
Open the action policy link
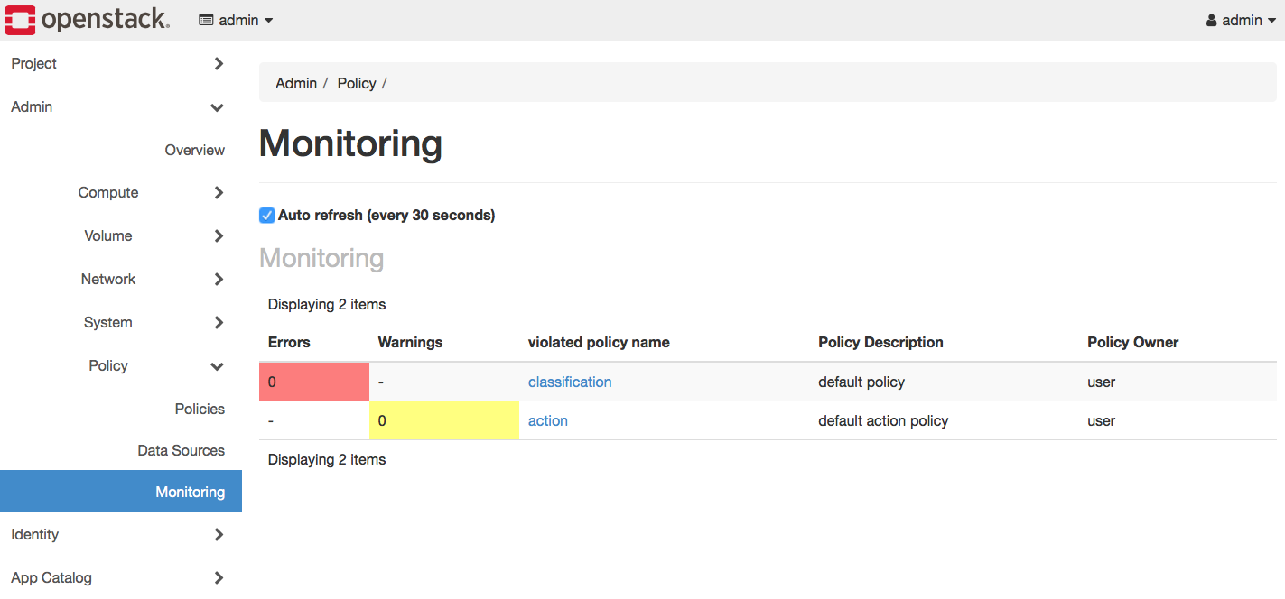(x=548, y=420)
